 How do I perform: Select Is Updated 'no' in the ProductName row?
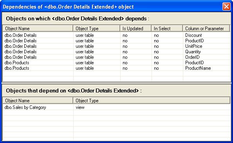[x=125, y=69]
